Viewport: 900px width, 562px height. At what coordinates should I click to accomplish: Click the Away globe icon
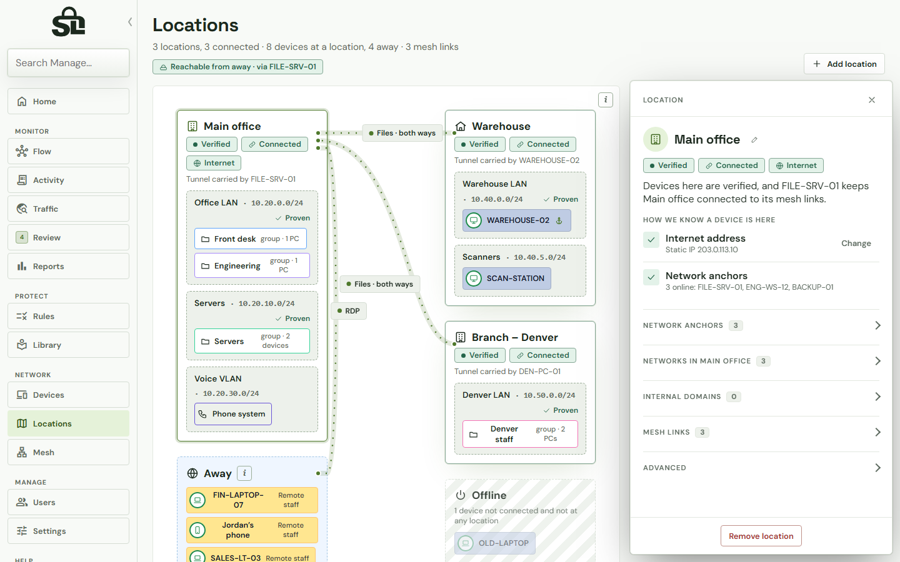pyautogui.click(x=192, y=473)
